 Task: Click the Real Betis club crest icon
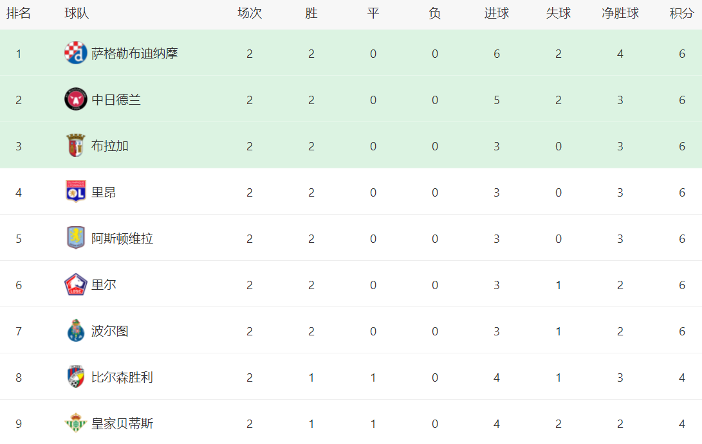tap(75, 423)
